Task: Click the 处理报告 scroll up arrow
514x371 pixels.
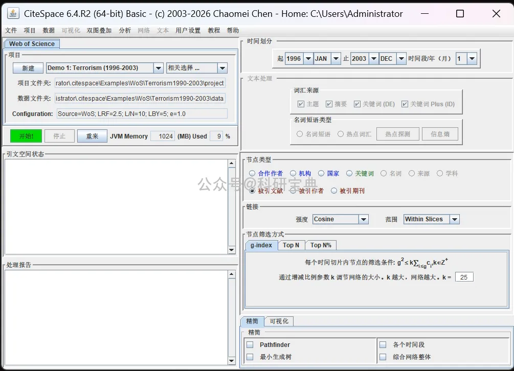Action: [232, 274]
